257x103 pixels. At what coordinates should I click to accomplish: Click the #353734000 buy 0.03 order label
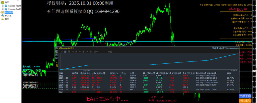[31, 88]
